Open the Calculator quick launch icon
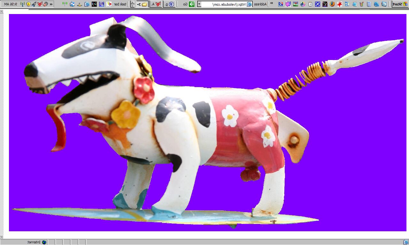This screenshot has width=409, height=245. [x=369, y=4]
